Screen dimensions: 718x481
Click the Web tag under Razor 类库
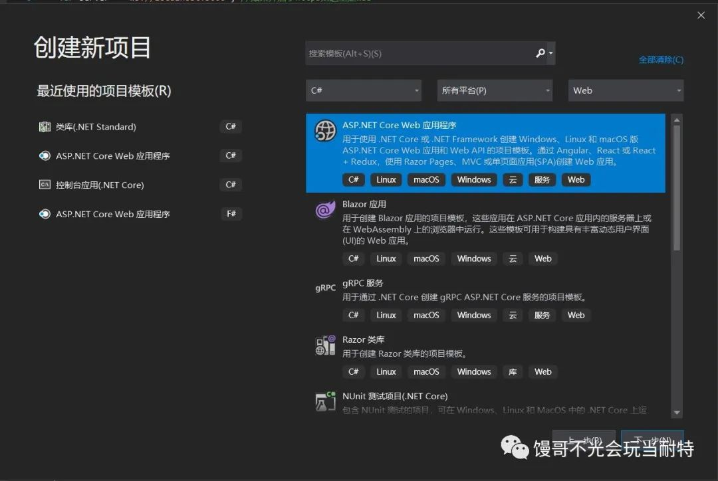543,371
